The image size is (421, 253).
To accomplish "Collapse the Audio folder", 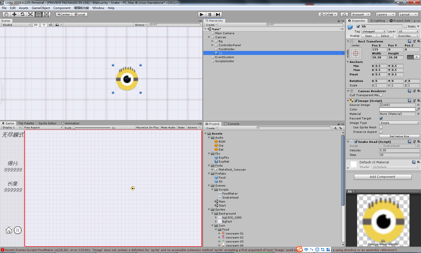I will tap(209, 138).
